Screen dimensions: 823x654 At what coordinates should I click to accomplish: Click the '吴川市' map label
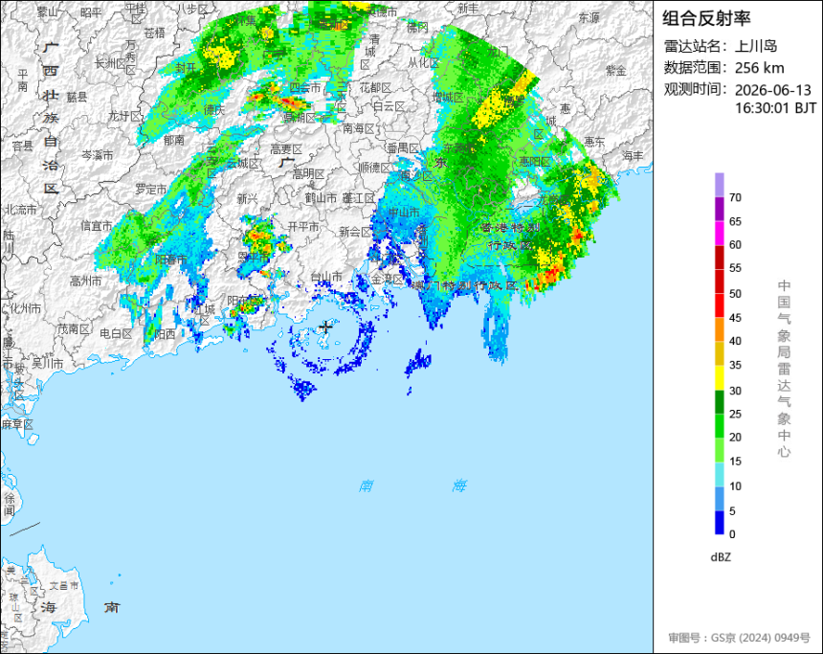coord(48,363)
